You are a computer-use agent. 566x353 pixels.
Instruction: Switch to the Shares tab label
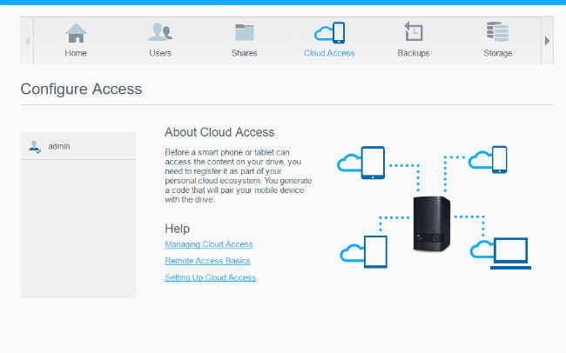(245, 53)
